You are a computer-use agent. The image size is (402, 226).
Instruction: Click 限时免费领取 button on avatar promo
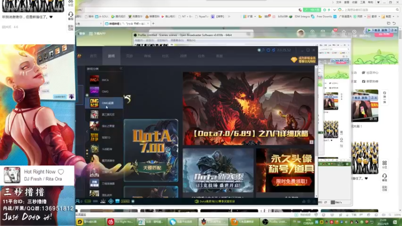tap(291, 181)
